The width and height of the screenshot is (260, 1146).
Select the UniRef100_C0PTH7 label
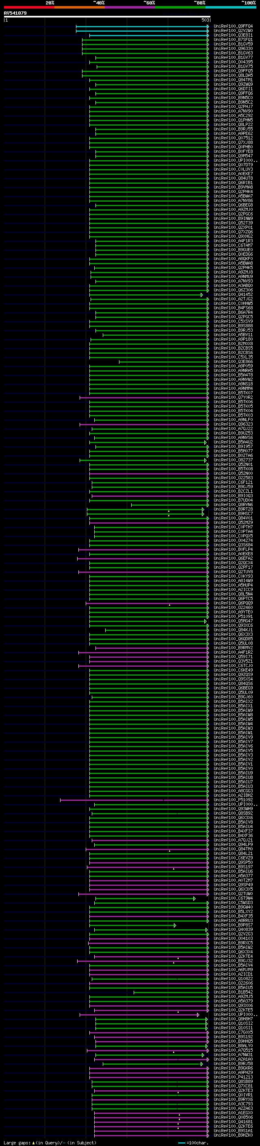(x=233, y=527)
